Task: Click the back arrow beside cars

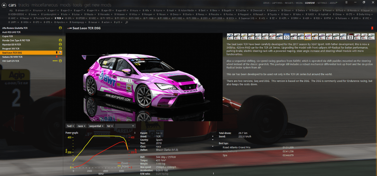Action: pos(4,5)
